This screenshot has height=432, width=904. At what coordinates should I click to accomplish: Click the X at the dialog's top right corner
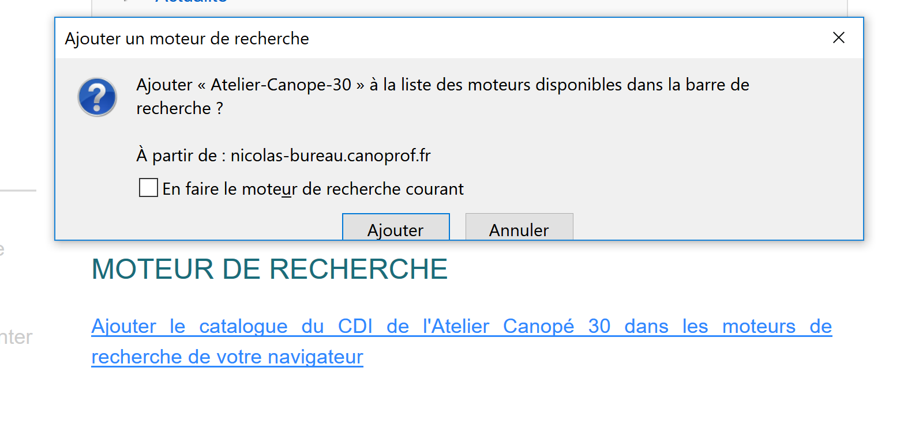click(838, 37)
